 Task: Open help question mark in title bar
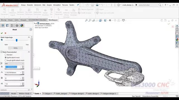pyautogui.click(x=165, y=5)
